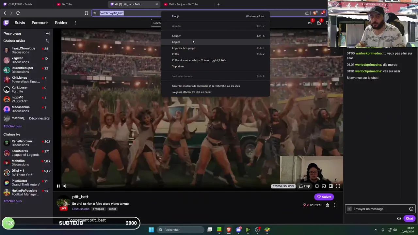Open the Parcourir navigation link
The width and height of the screenshot is (418, 235).
click(40, 23)
